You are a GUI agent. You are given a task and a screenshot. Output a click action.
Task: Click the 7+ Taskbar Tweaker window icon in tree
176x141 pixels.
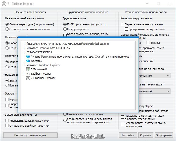click(28, 78)
